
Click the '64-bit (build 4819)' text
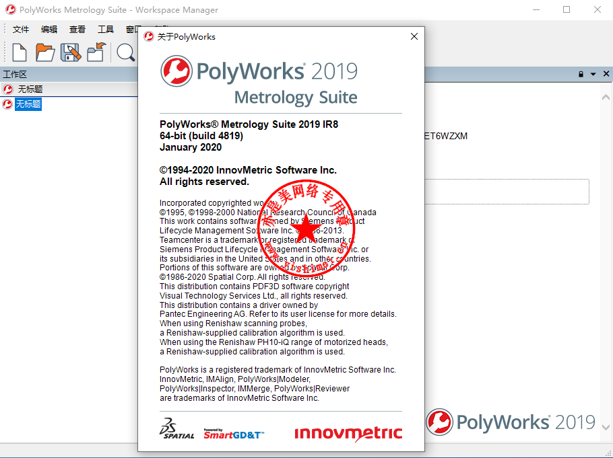click(x=201, y=136)
